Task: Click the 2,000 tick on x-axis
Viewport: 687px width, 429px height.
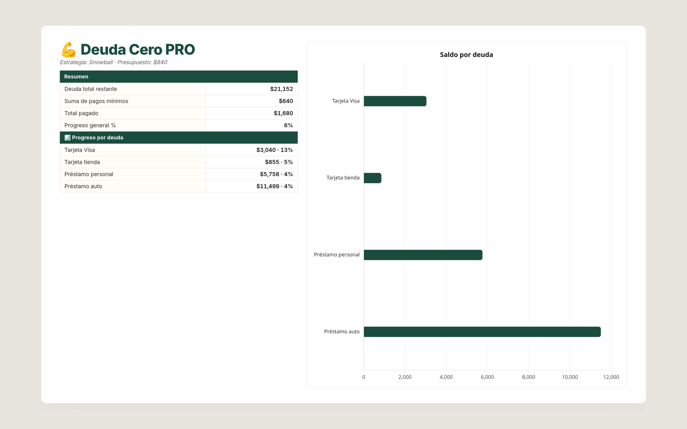Action: (405, 377)
